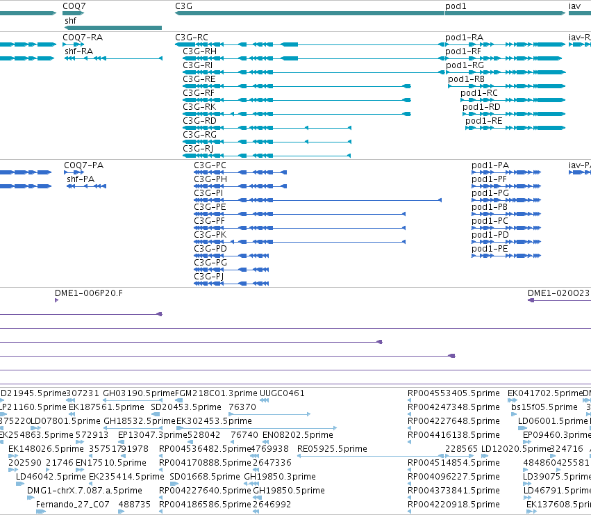The height and width of the screenshot is (515, 591).
Task: Pick CDS C3G-PE
Action: tap(210, 207)
